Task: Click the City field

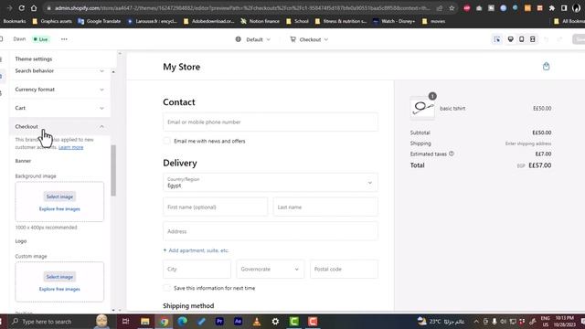Action: pyautogui.click(x=197, y=269)
